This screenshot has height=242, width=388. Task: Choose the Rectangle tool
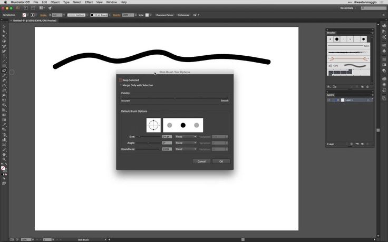pos(4,66)
